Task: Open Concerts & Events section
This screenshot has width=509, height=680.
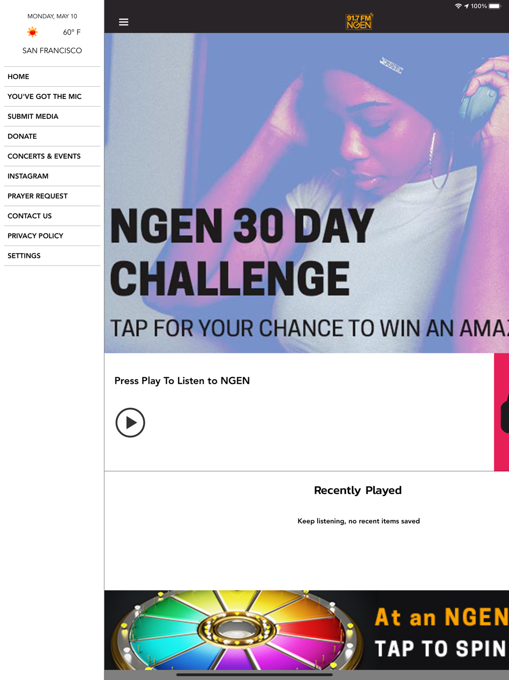Action: (x=52, y=156)
